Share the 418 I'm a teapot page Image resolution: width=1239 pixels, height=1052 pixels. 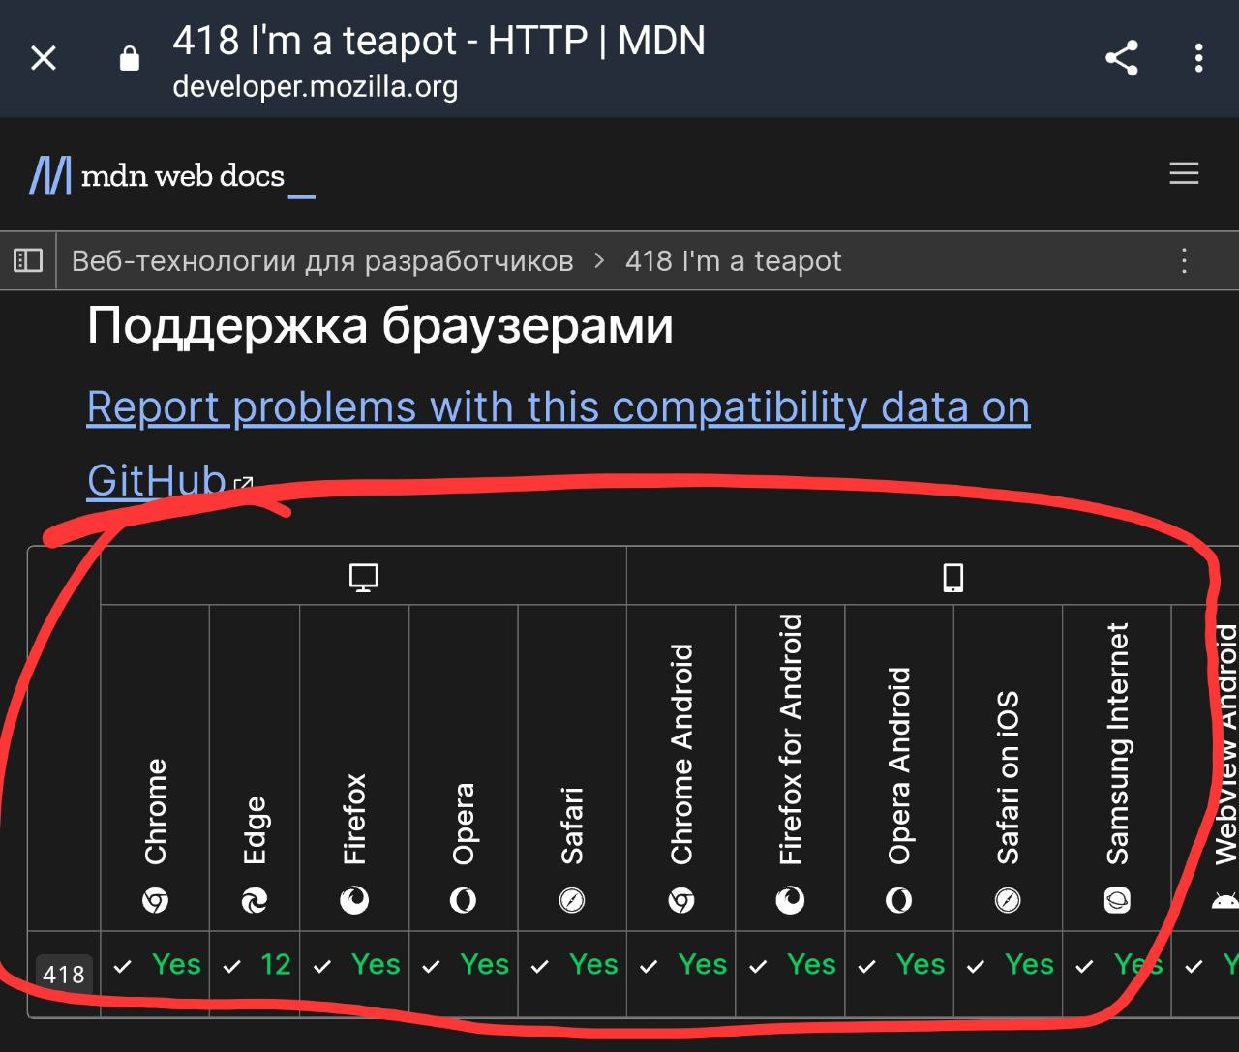[x=1121, y=59]
